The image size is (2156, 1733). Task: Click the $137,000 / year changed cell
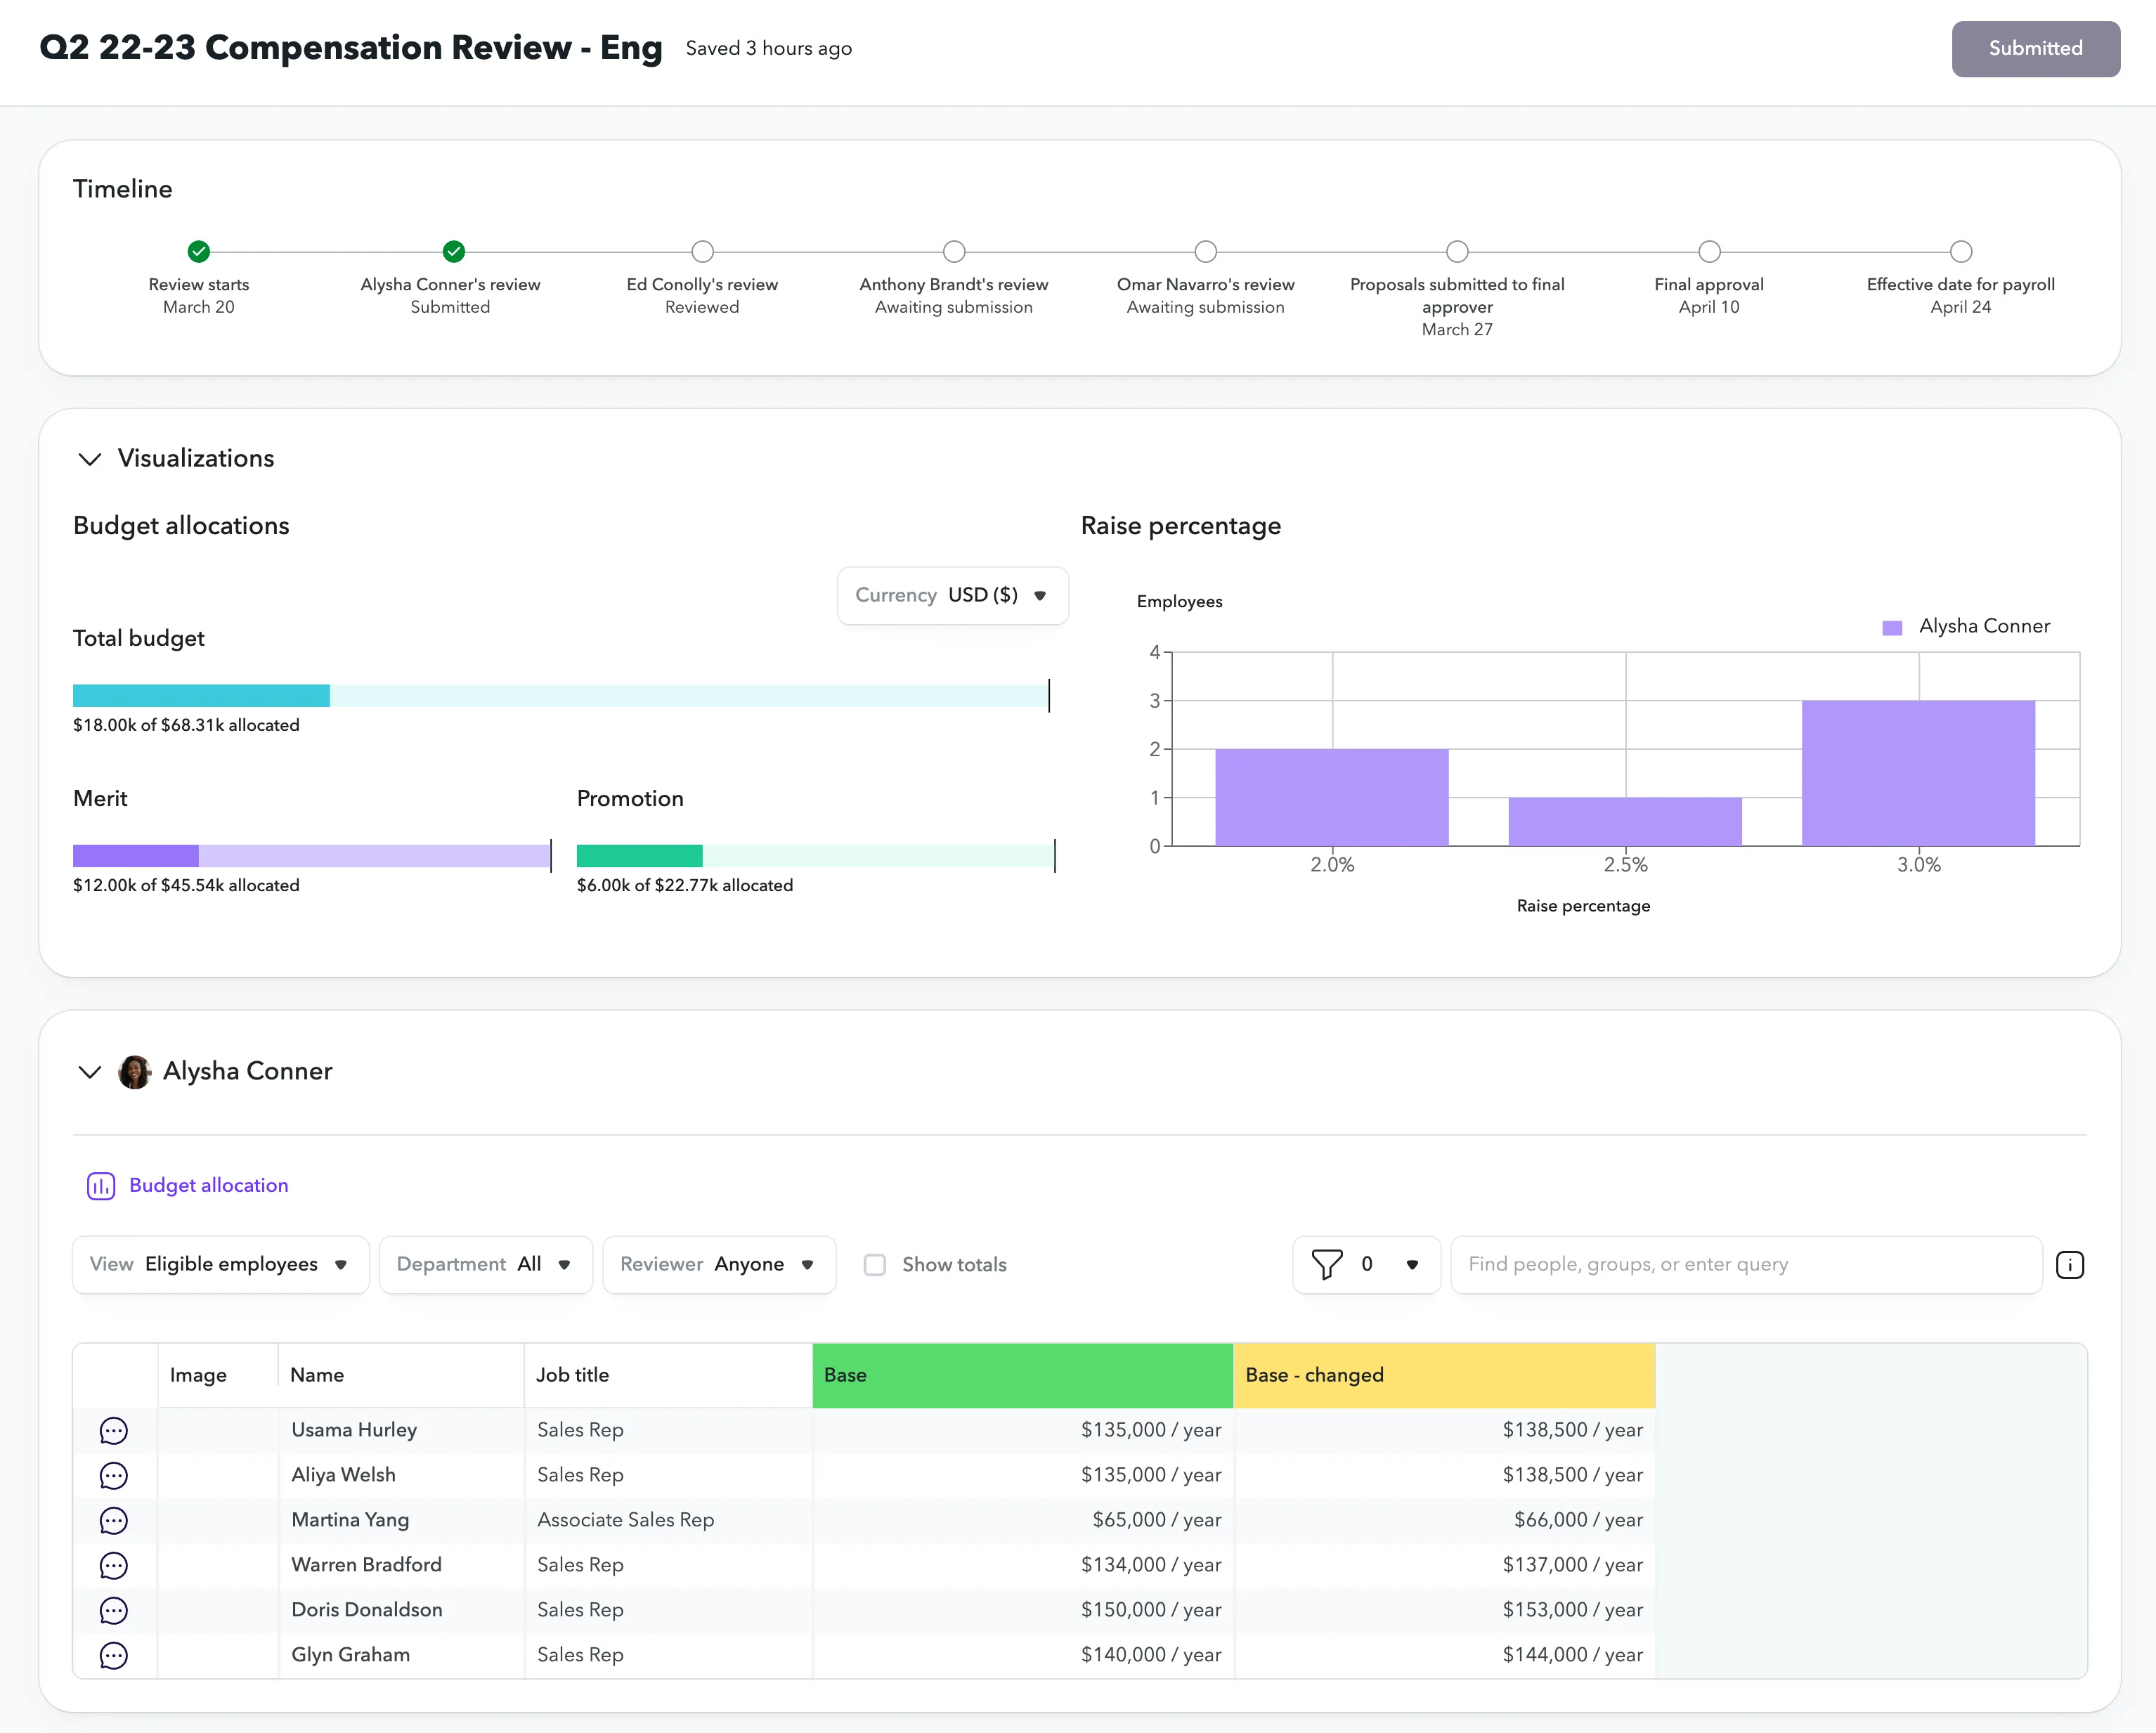click(x=1445, y=1566)
